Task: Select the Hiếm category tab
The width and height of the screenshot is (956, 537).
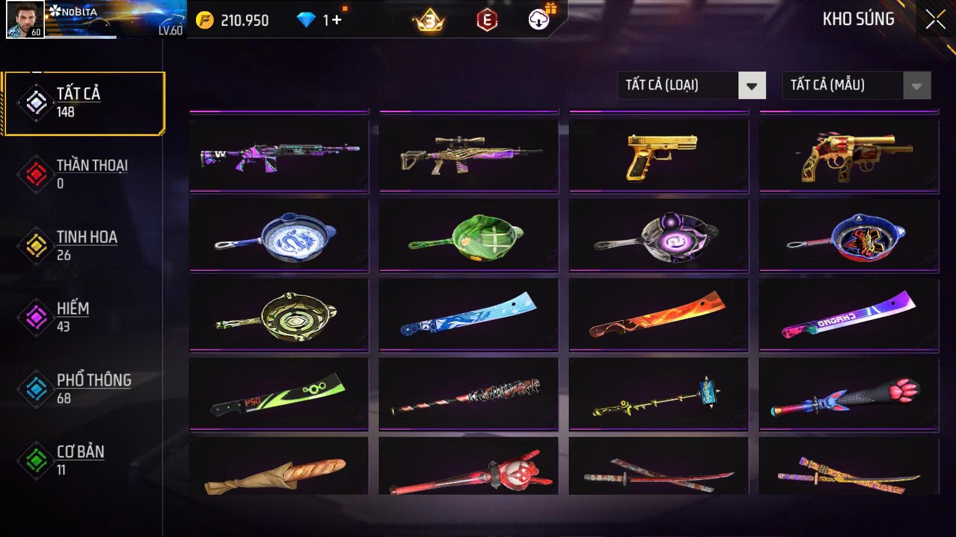Action: coord(84,317)
